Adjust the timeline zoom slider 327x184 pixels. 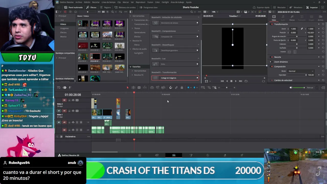227,88
